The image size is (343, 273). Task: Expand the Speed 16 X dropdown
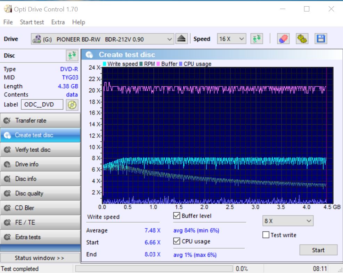click(x=231, y=39)
